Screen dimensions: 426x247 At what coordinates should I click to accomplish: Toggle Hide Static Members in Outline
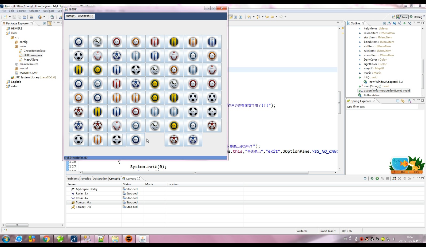pos(399,23)
